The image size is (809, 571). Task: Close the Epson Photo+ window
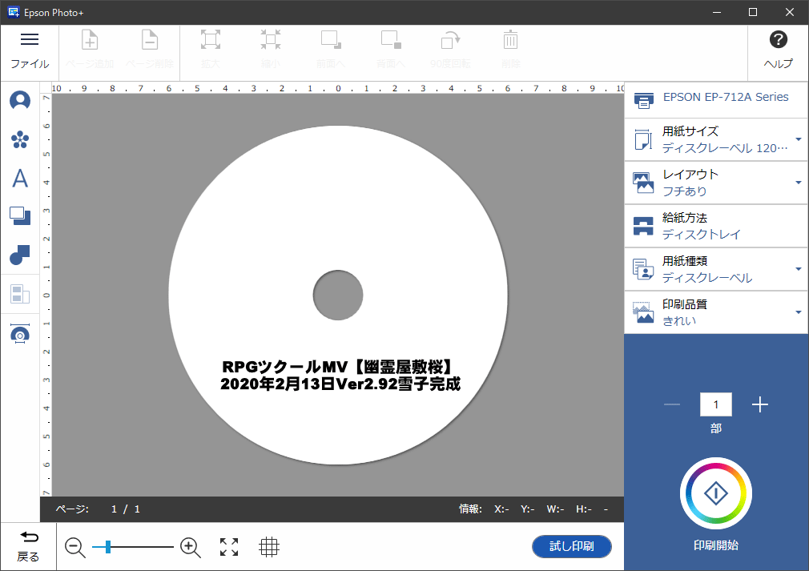790,12
